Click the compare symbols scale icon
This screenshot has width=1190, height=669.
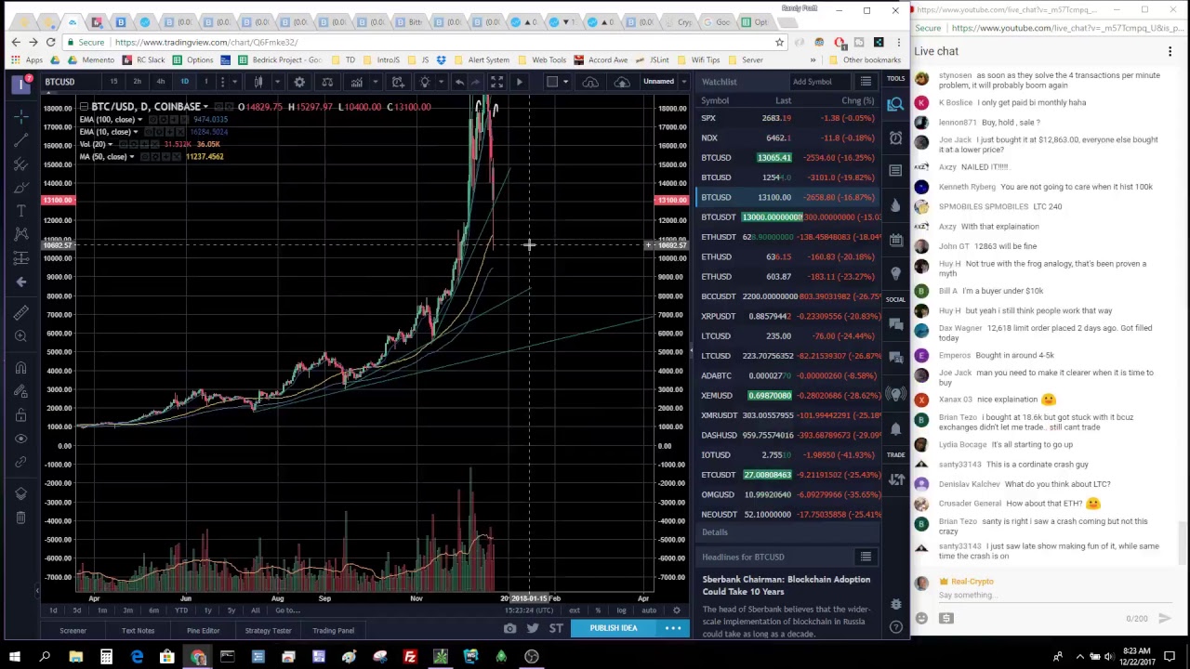327,82
